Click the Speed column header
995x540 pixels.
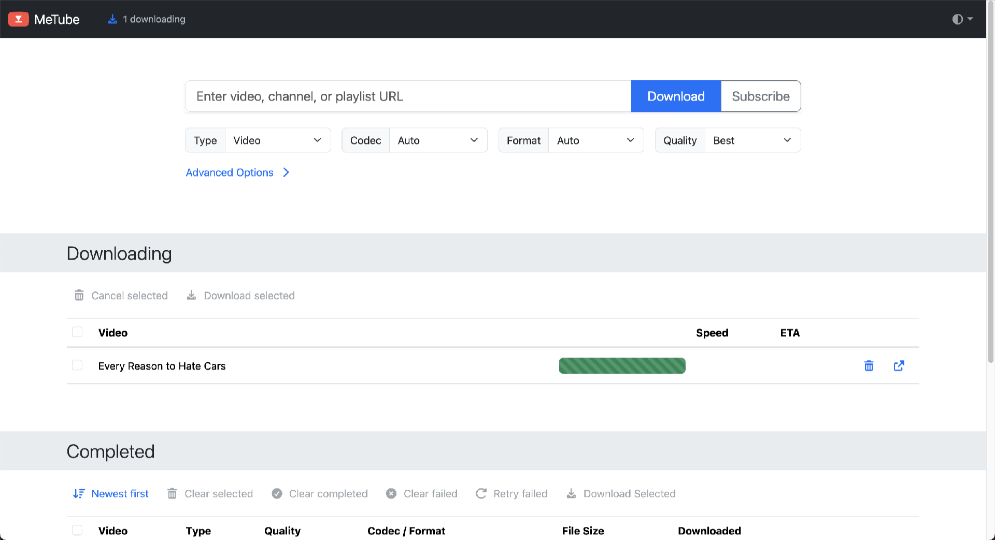click(x=712, y=333)
